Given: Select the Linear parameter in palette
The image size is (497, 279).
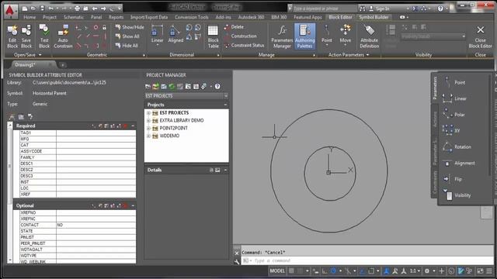Looking at the screenshot, I should pos(455,98).
